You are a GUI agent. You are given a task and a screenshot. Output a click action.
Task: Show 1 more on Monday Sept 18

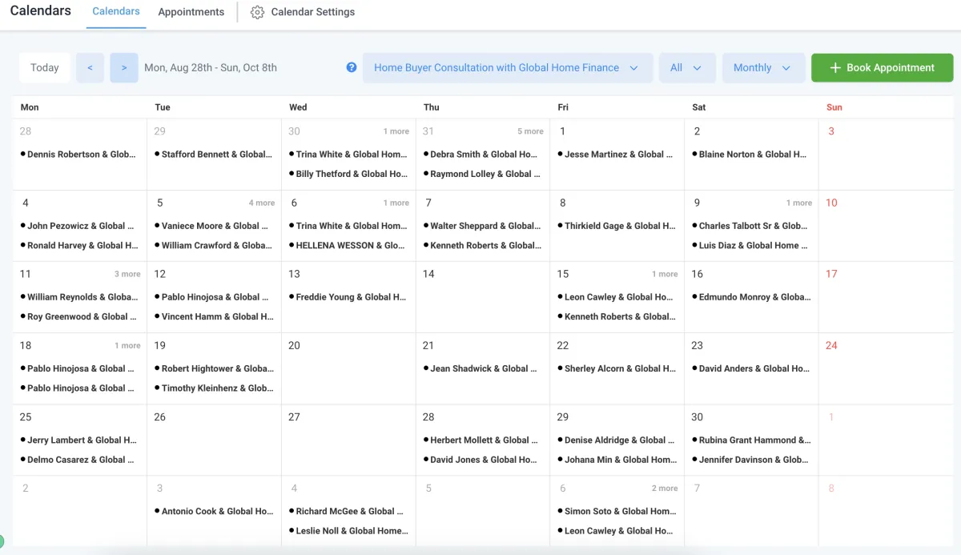point(127,345)
